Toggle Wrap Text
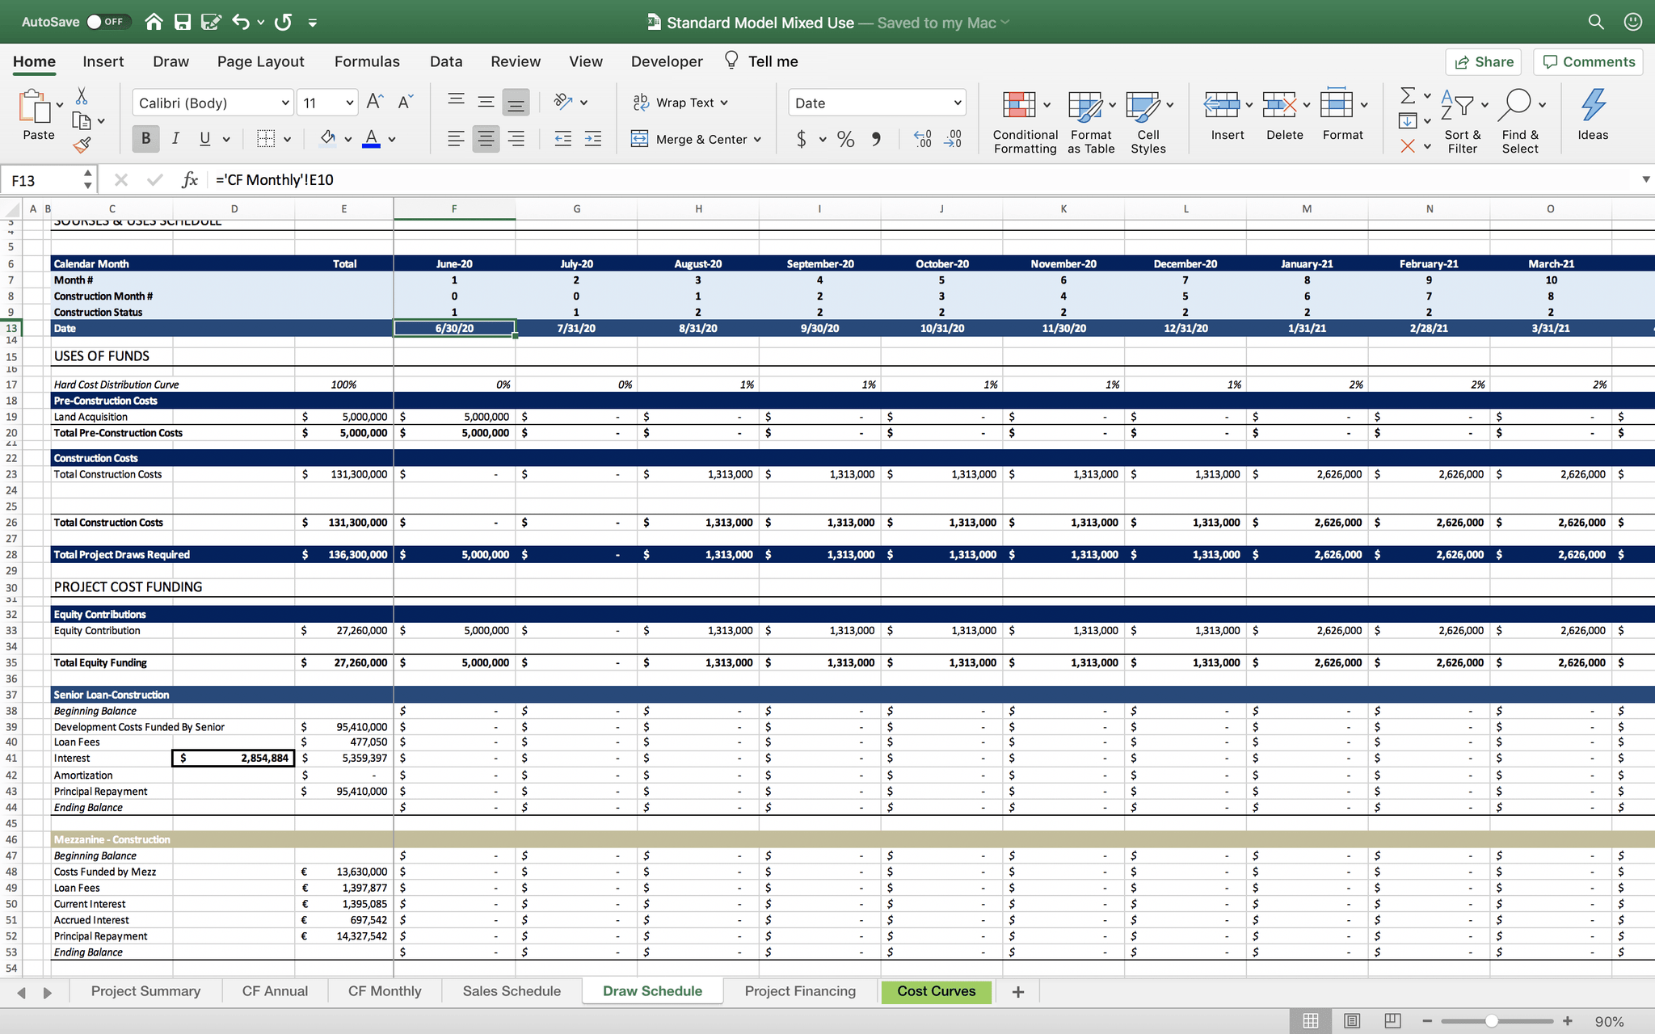Image resolution: width=1655 pixels, height=1034 pixels. tap(680, 103)
